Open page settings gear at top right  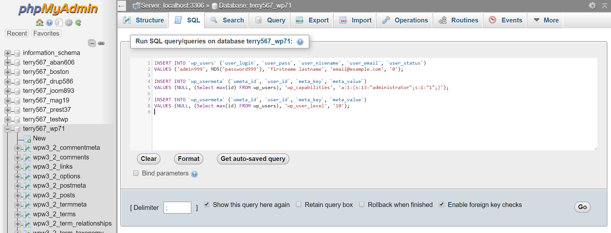click(592, 5)
